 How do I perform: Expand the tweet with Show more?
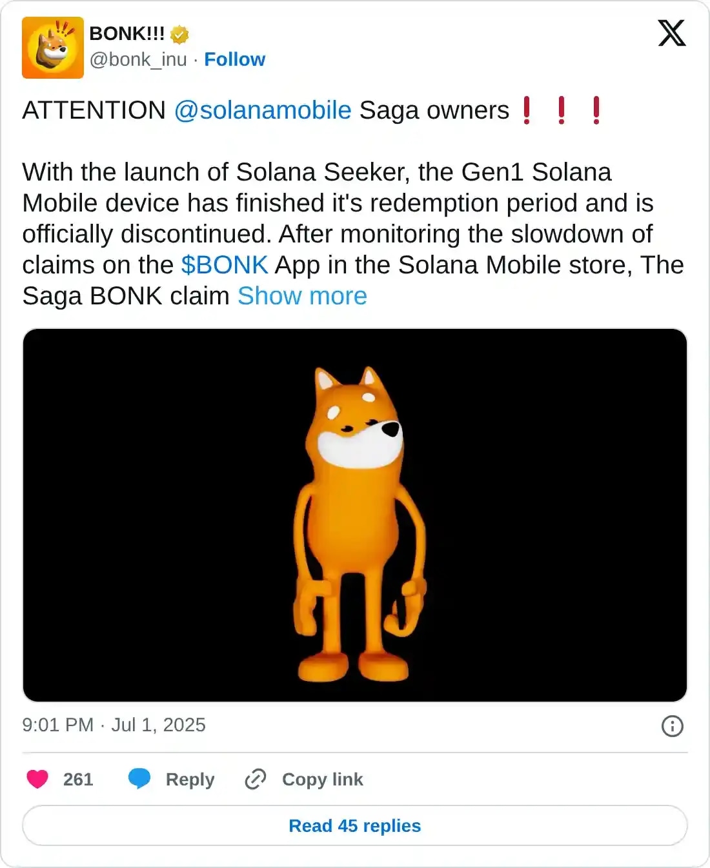pyautogui.click(x=301, y=296)
